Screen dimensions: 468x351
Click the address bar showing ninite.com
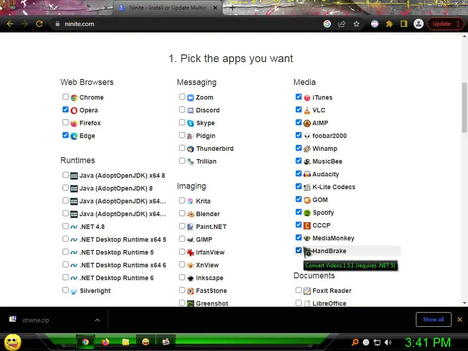(188, 24)
